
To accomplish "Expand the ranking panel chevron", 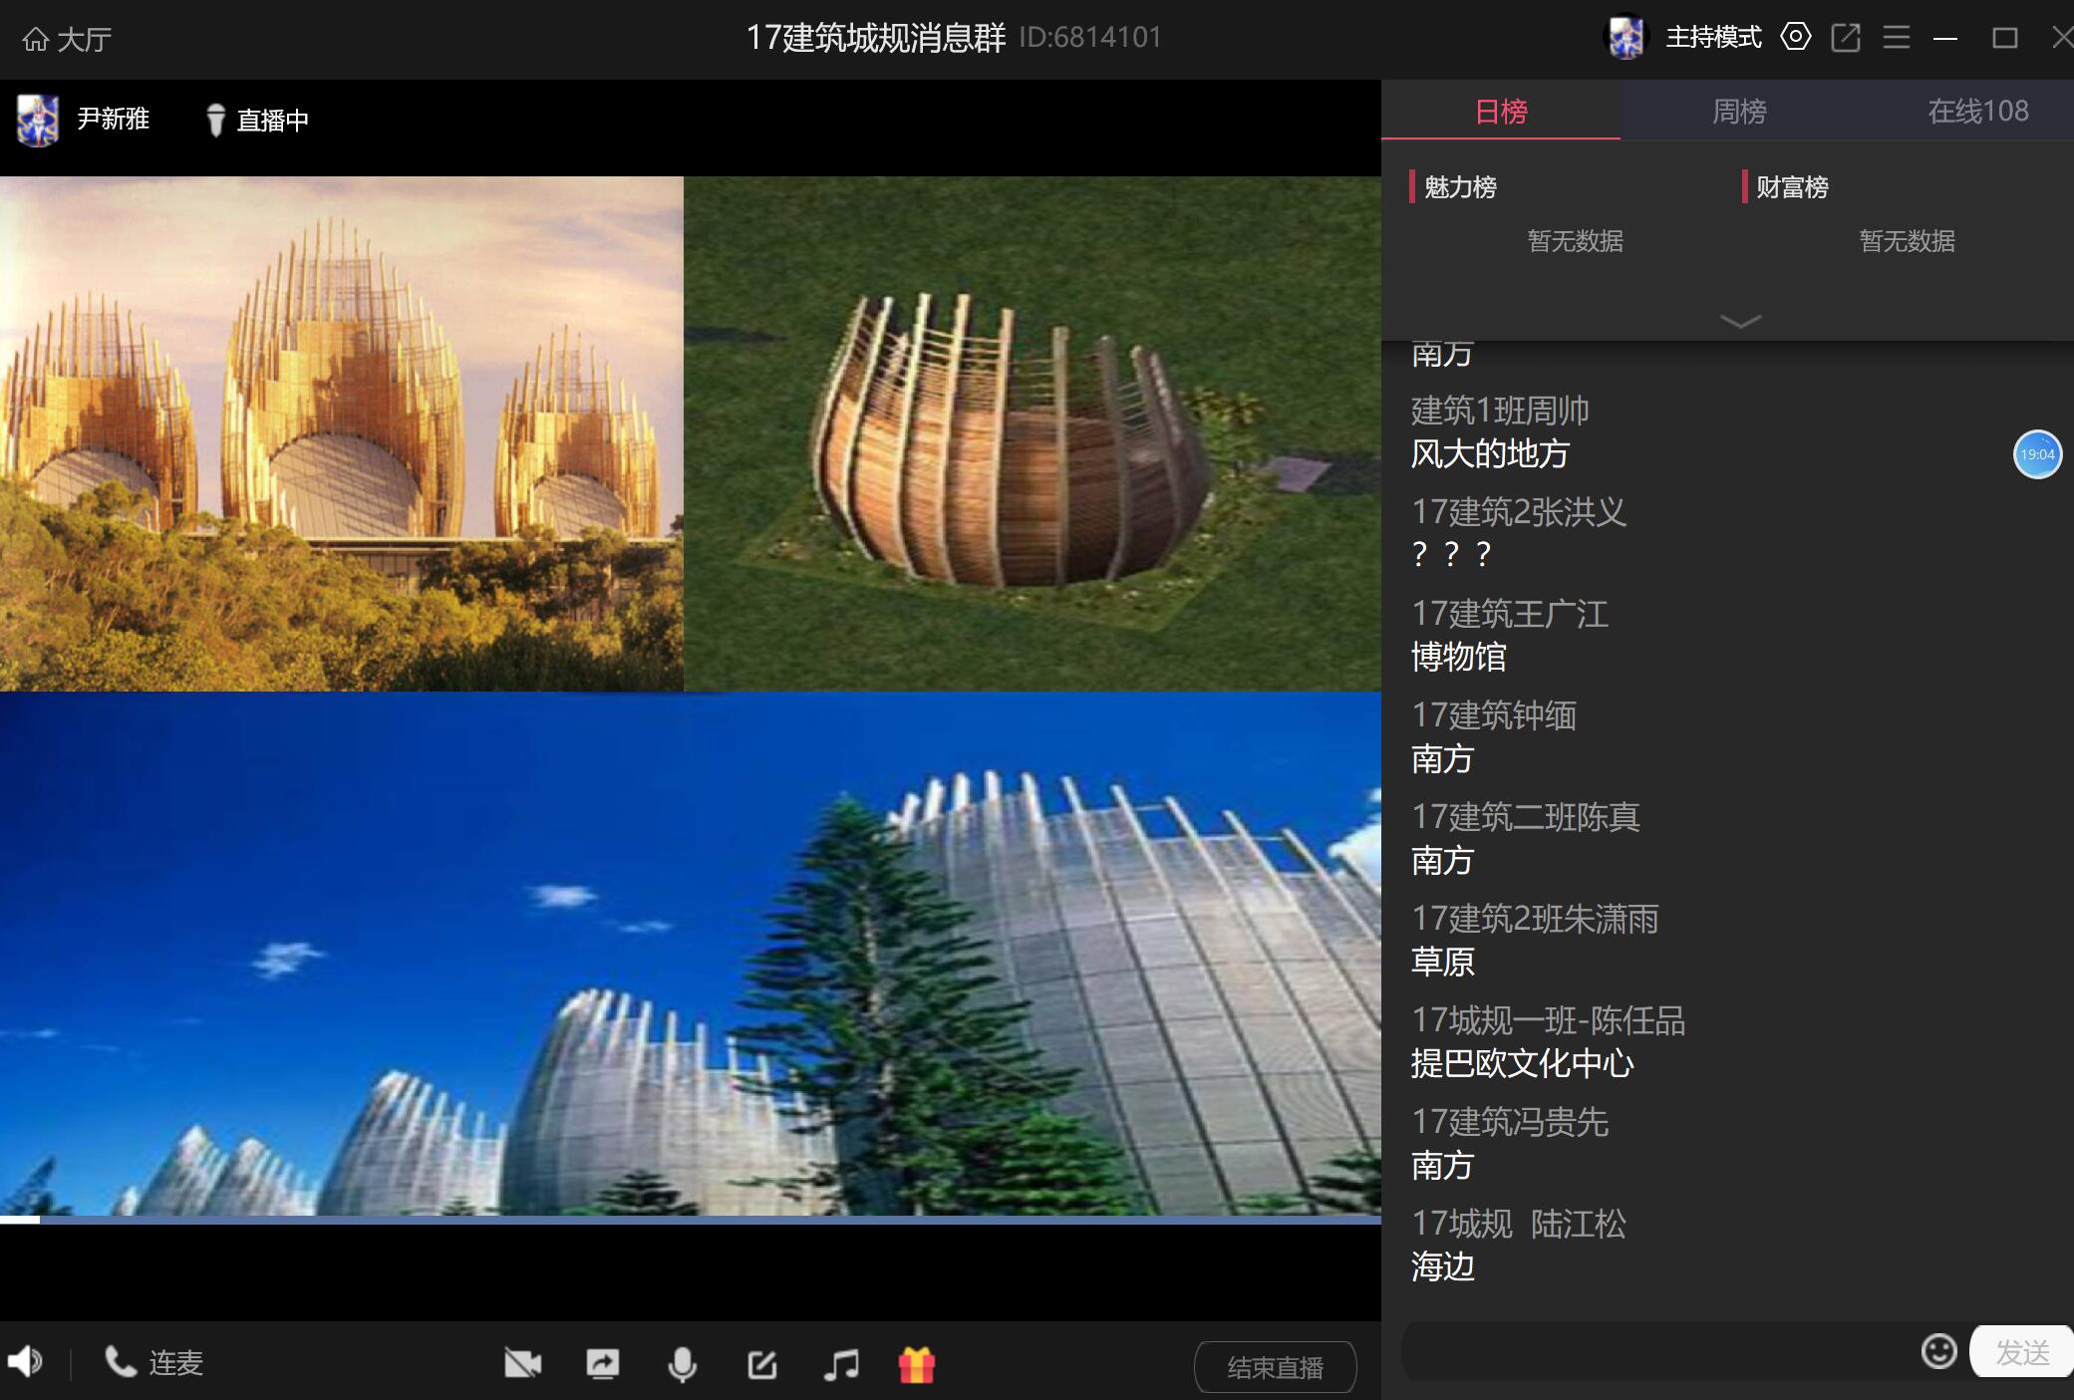I will click(x=1740, y=321).
